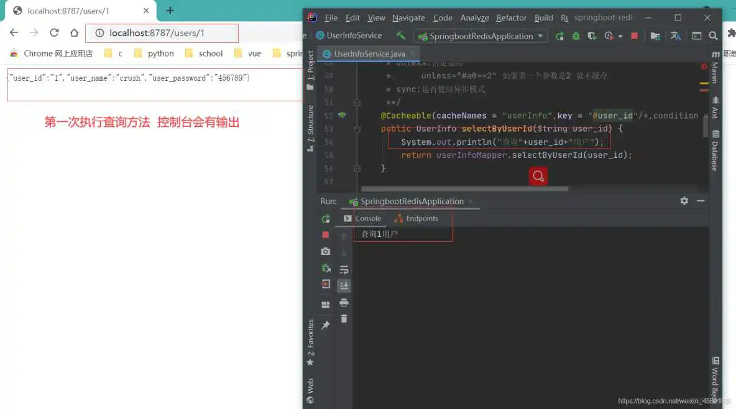Clear console output with the trash icon
Screen dimensions: 736x409
344,319
